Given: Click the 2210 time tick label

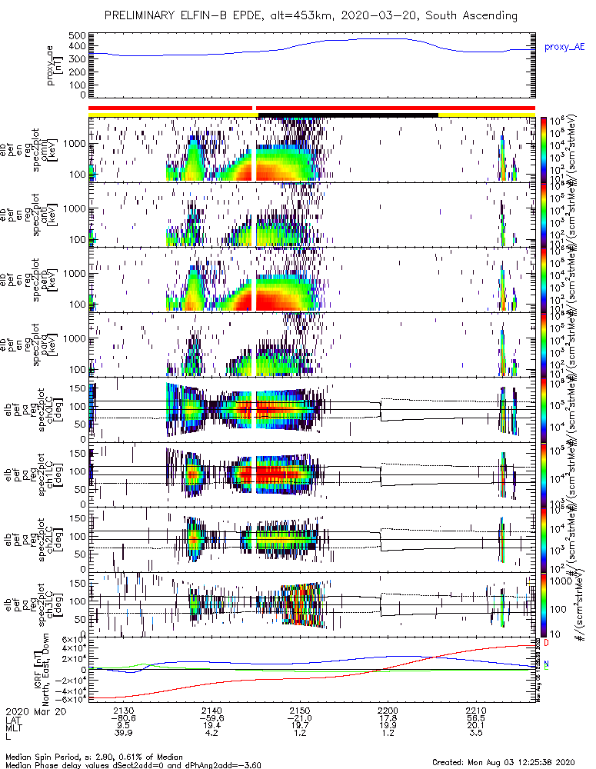Looking at the screenshot, I should [x=476, y=711].
